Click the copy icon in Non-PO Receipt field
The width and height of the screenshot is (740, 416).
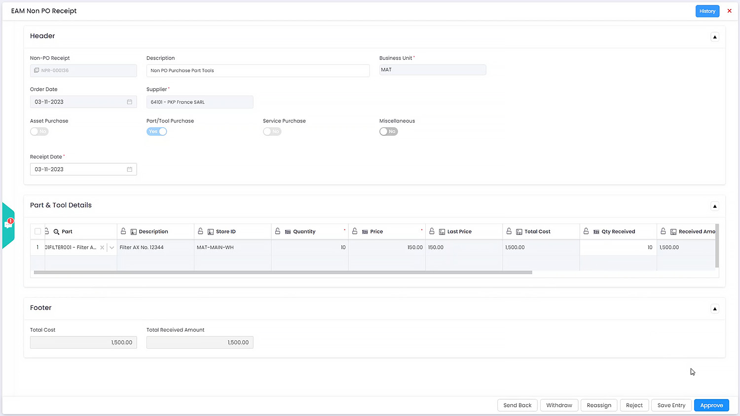37,71
